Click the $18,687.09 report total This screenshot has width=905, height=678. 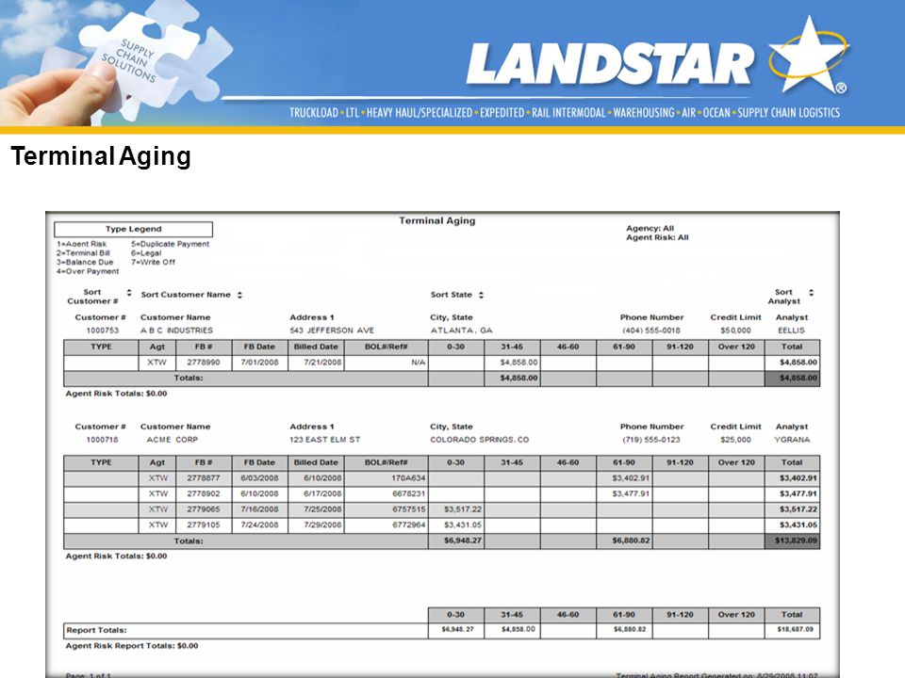pyautogui.click(x=796, y=629)
